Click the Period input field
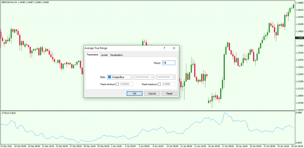Screen dimensions: 304x148 (169, 63)
